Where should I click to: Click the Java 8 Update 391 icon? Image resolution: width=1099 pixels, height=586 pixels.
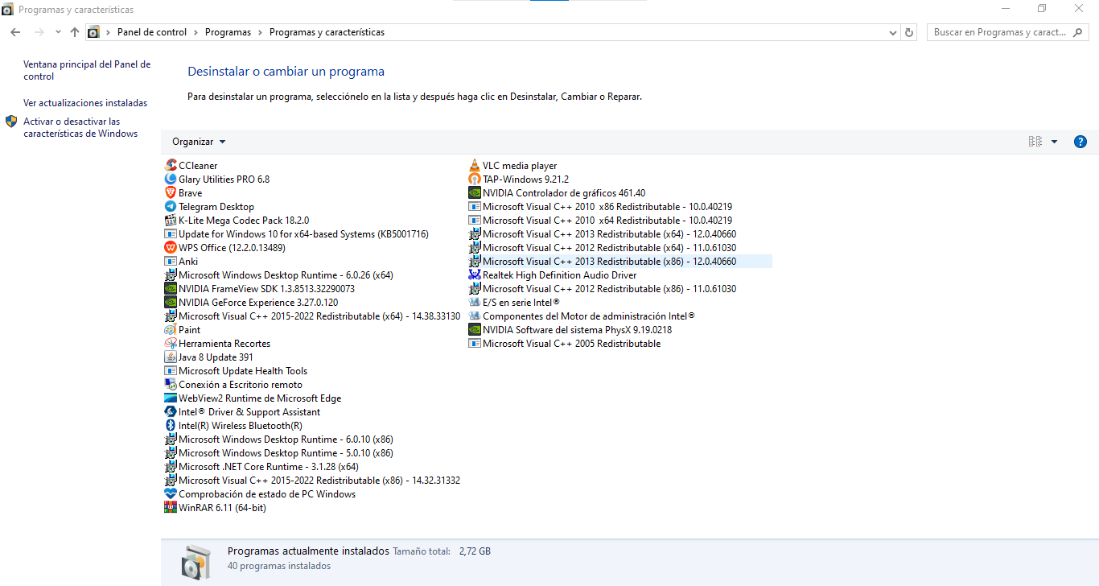click(x=171, y=357)
